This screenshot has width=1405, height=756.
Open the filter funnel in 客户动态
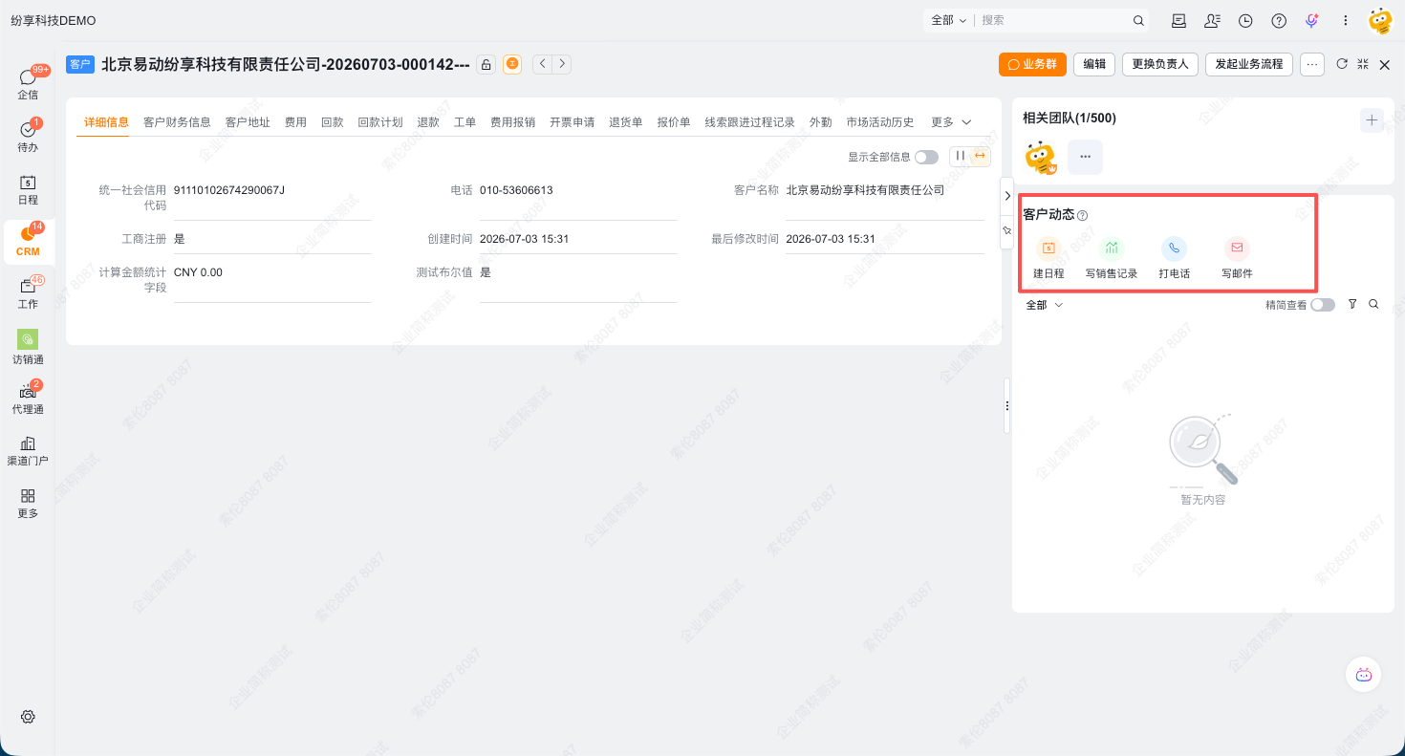[1352, 304]
